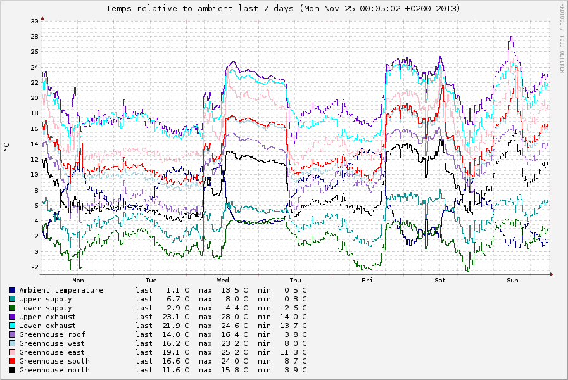Select the 'Ambient temperature' legend label
568x380 pixels.
[61, 290]
